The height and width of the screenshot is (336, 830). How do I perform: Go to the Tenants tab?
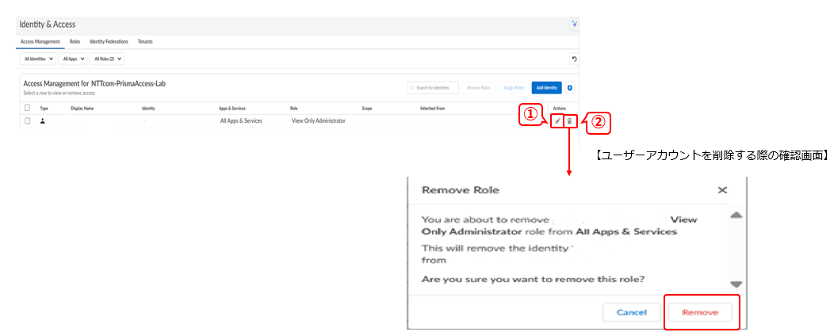tap(145, 41)
